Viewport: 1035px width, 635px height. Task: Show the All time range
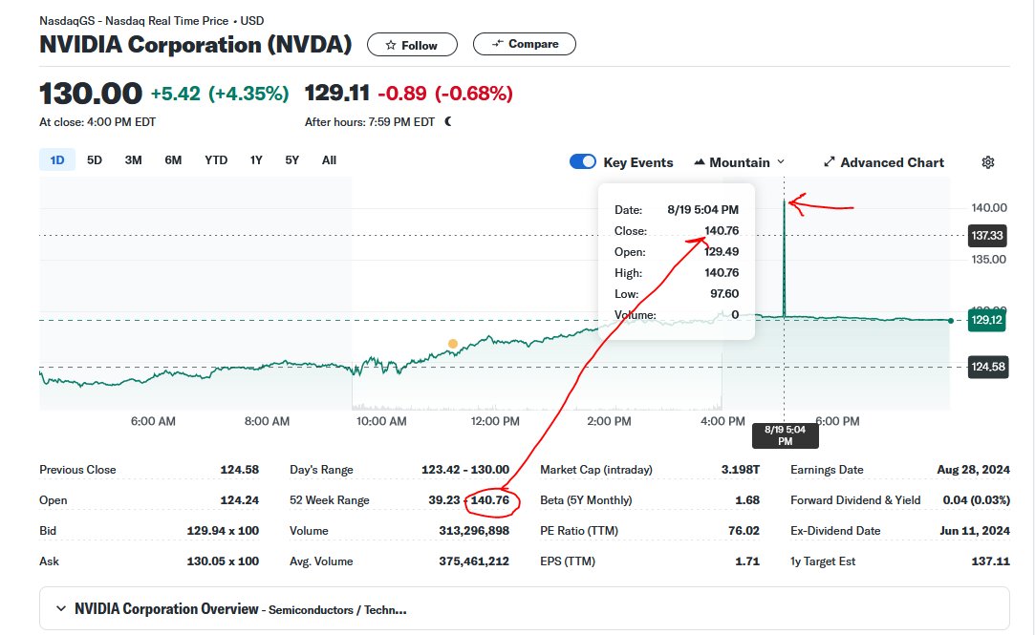point(329,160)
